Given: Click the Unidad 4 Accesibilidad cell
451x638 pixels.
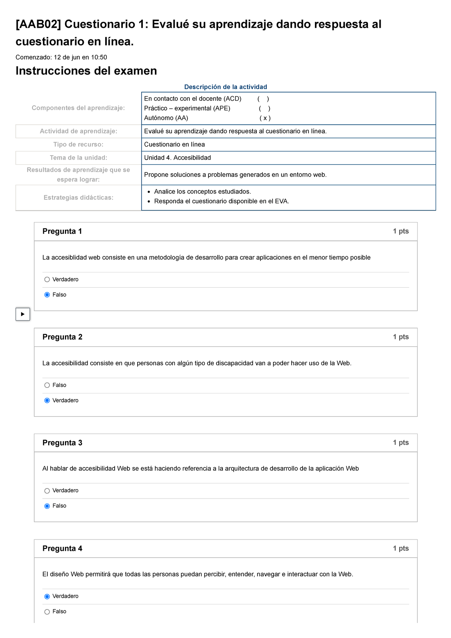Looking at the screenshot, I should click(177, 158).
